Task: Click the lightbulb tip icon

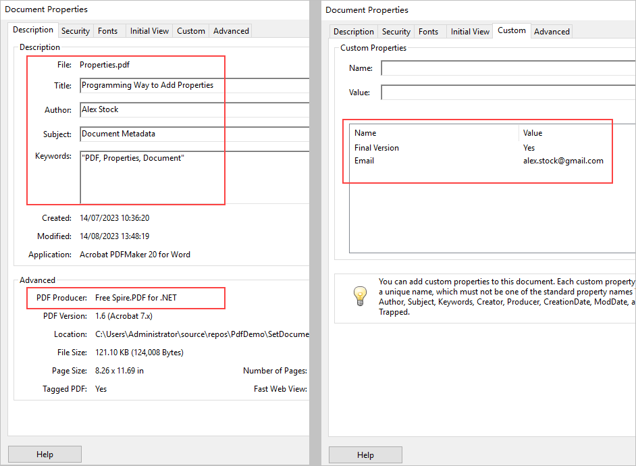Action: coord(360,296)
